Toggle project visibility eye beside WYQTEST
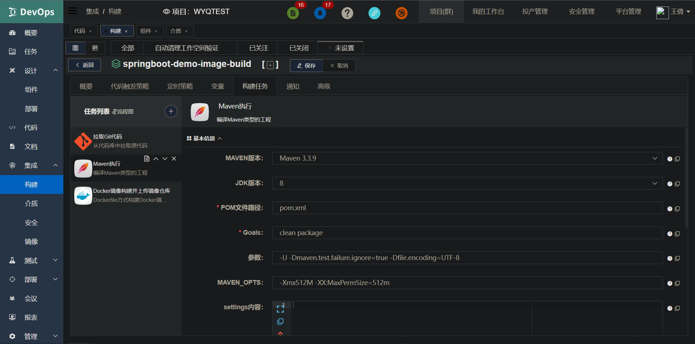The height and width of the screenshot is (344, 695). click(x=166, y=11)
